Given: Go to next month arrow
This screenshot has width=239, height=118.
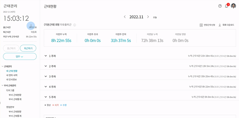Looking at the screenshot, I should 148,17.
